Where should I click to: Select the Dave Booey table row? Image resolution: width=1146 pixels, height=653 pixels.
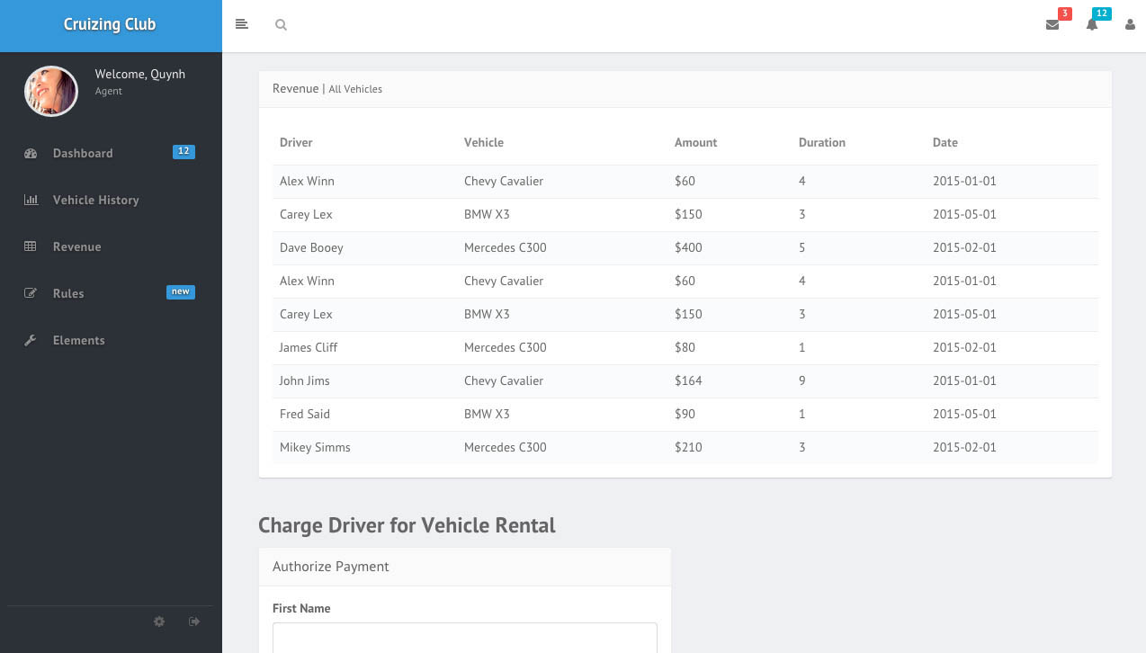coord(685,247)
